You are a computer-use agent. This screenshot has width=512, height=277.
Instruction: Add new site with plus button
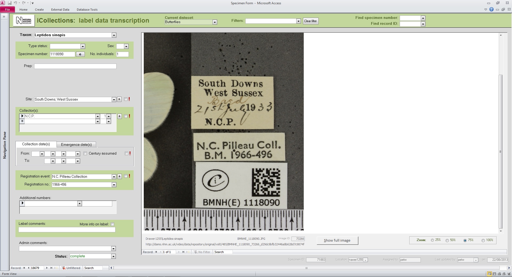click(119, 99)
